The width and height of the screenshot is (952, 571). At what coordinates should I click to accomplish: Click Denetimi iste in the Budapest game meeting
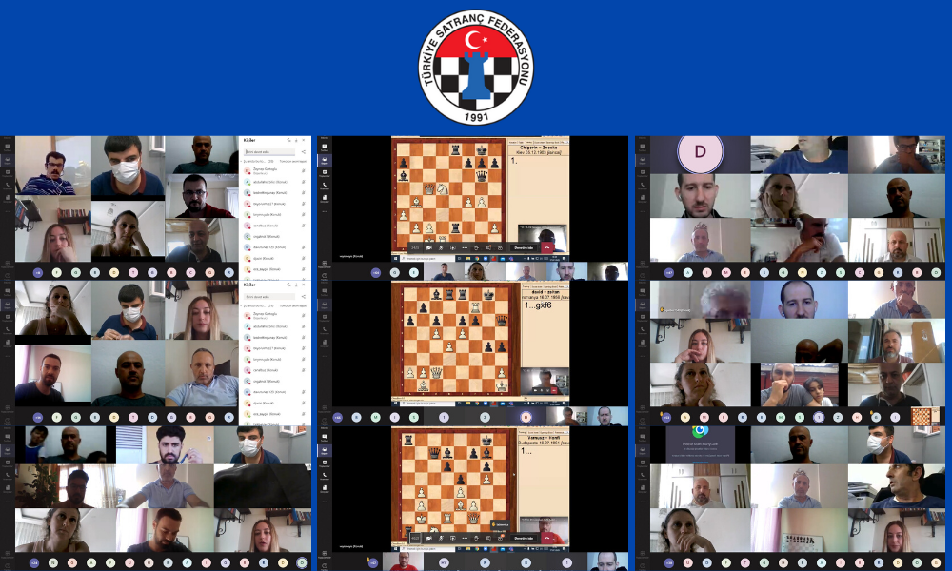click(x=524, y=538)
